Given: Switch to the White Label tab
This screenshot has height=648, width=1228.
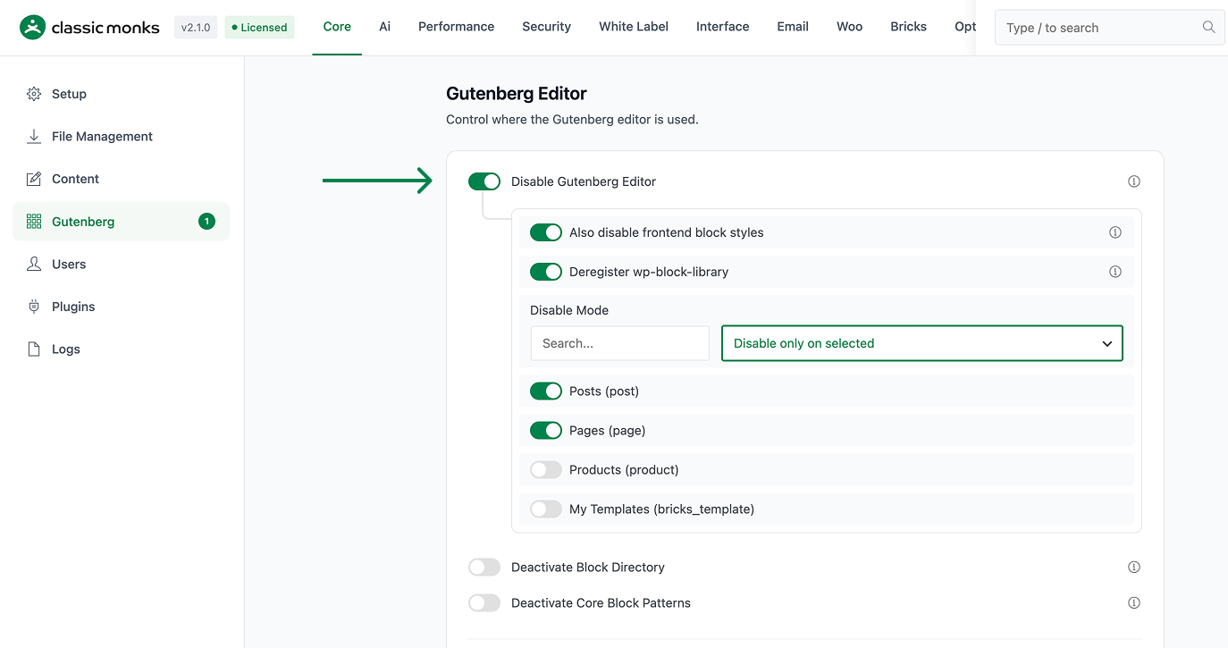Looking at the screenshot, I should [x=634, y=27].
